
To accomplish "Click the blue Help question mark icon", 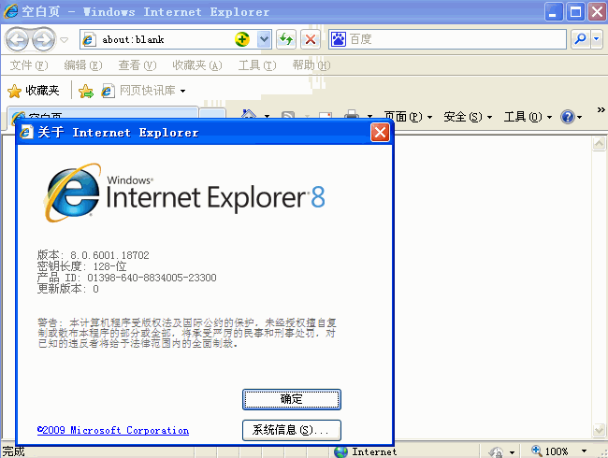I will pyautogui.click(x=567, y=116).
